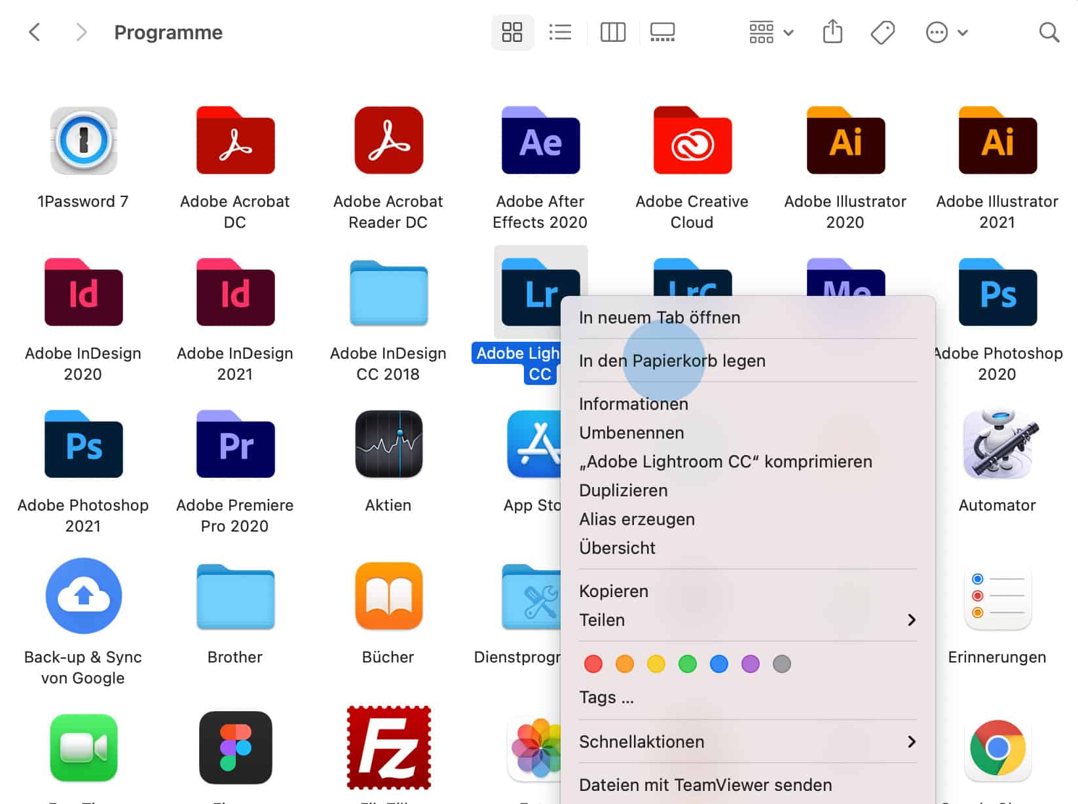The width and height of the screenshot is (1078, 804).
Task: Select the Bücher app icon
Action: coord(388,596)
